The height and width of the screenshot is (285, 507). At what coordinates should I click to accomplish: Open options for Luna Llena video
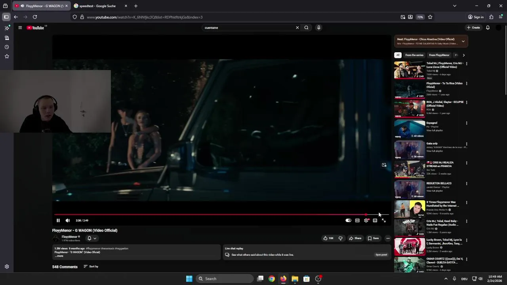[x=466, y=63]
